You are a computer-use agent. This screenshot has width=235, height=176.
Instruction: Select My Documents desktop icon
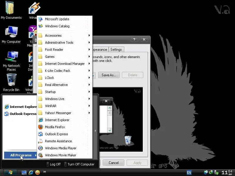click(11, 10)
